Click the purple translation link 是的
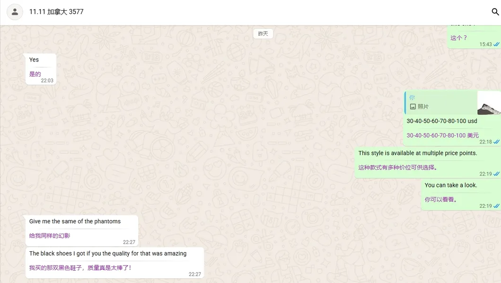Screen dimensions: 501x283 (x=35, y=74)
